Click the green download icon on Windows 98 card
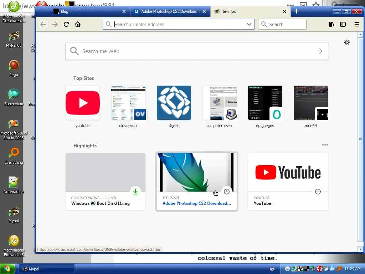Viewport: 365px width, 274px height. 135,192
